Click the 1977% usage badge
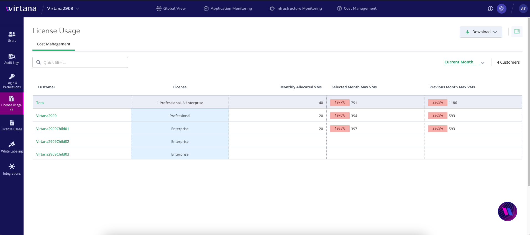Screen dimensions: 530x235 pyautogui.click(x=340, y=102)
